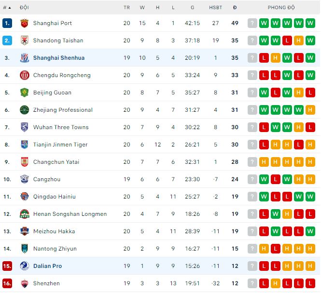Click the Shenzhen team crest
Viewport: 321px width, 293px height.
[24, 283]
